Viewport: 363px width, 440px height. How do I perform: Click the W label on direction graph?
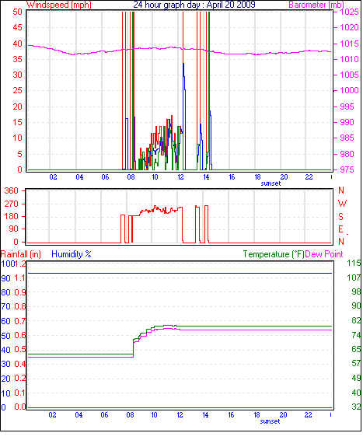[x=342, y=204]
